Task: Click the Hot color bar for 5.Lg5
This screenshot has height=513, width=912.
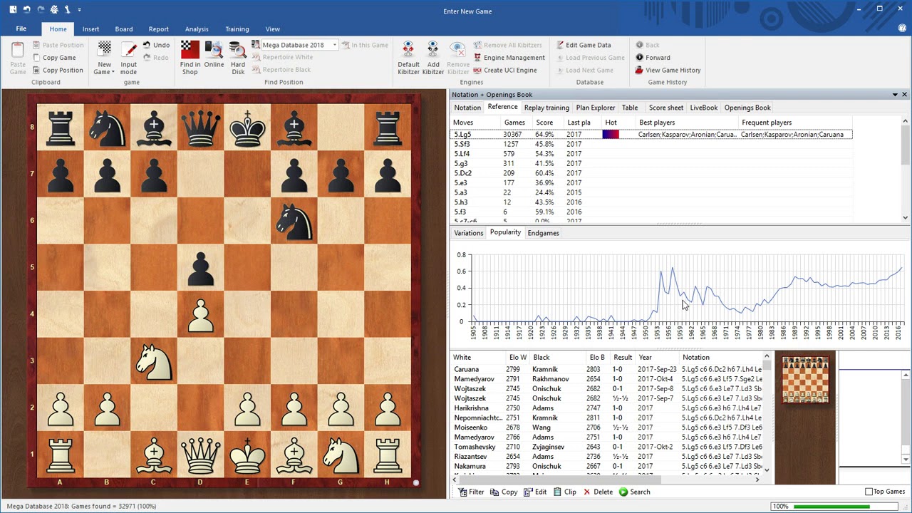Action: [x=611, y=135]
